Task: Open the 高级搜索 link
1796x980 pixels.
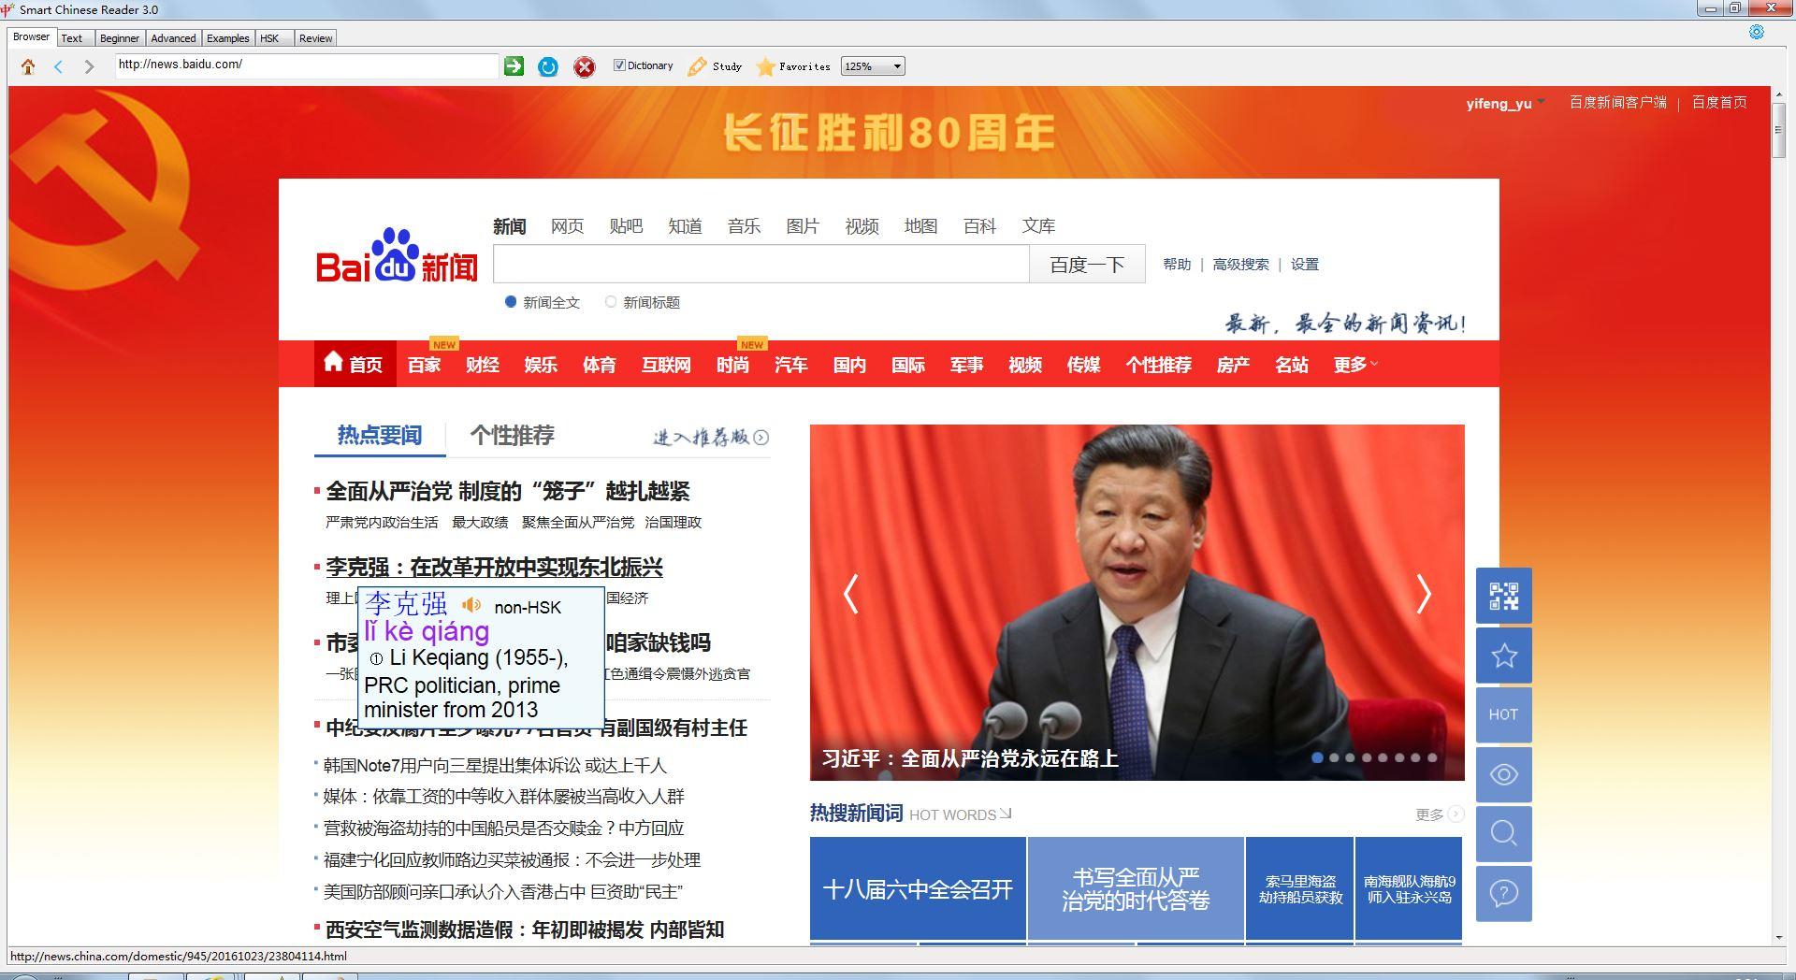Action: pos(1240,265)
